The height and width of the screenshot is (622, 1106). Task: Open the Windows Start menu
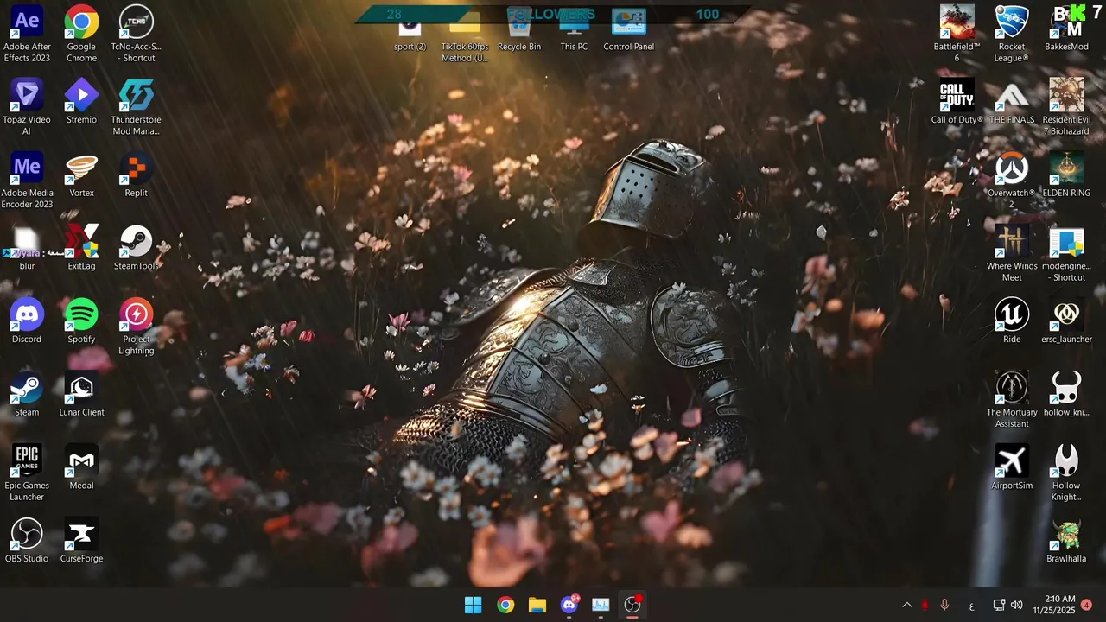(x=474, y=605)
